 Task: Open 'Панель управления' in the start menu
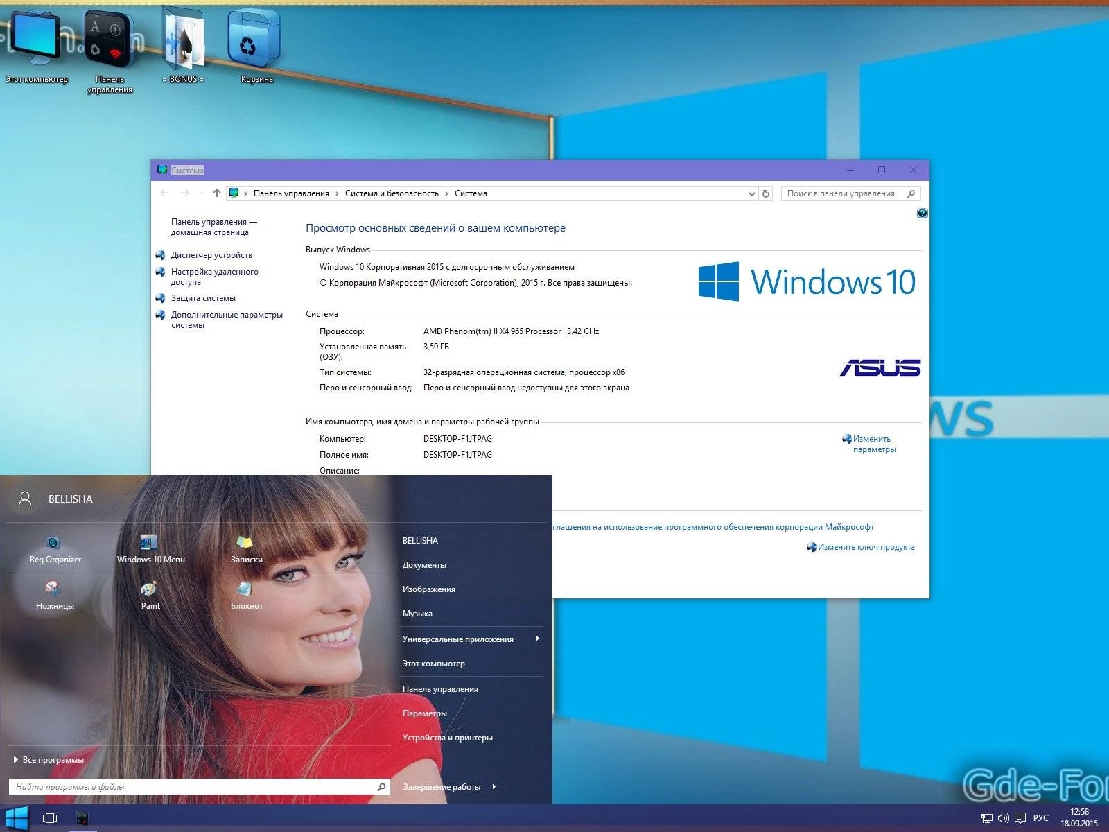(x=440, y=689)
